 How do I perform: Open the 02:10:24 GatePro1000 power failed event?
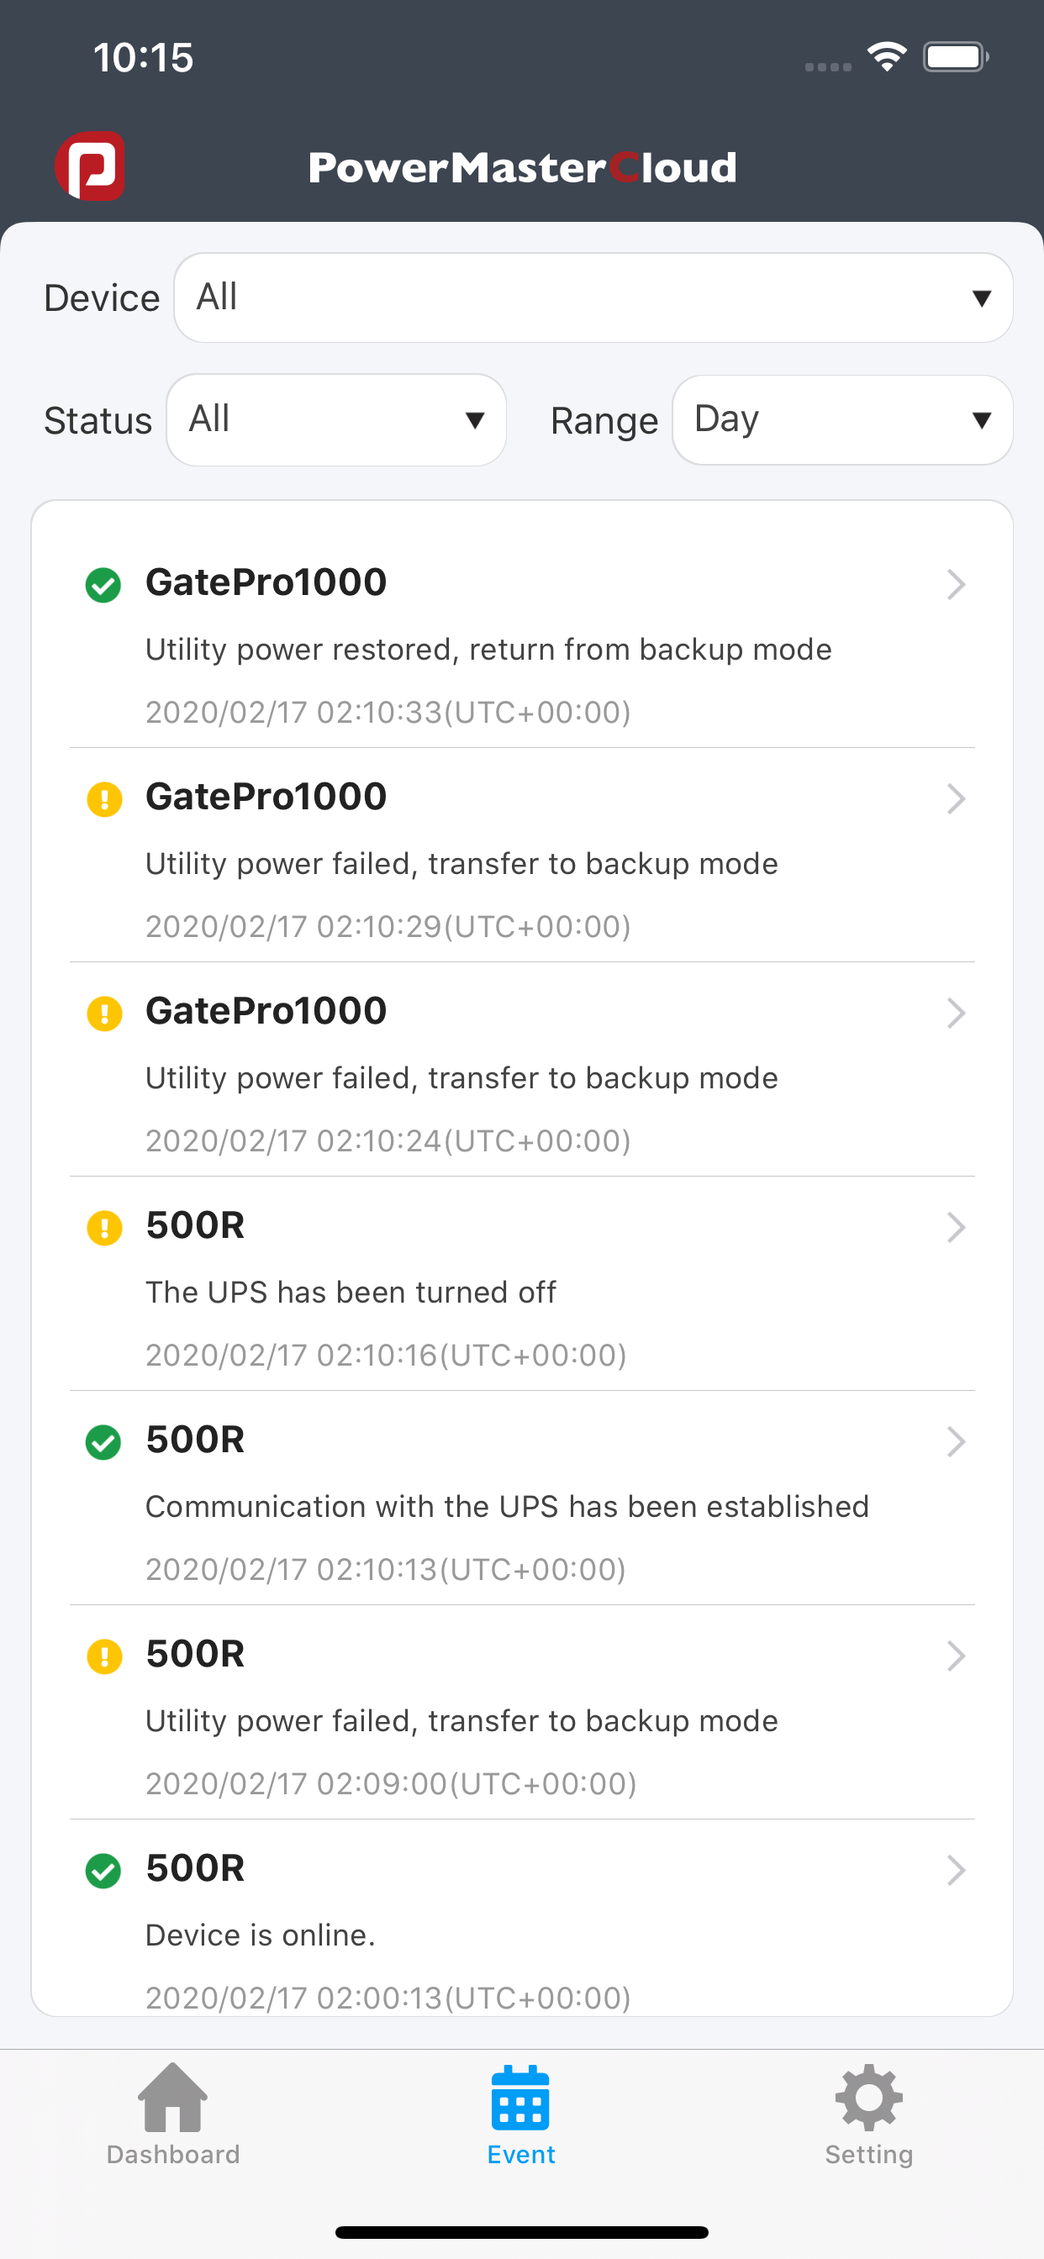[522, 1070]
